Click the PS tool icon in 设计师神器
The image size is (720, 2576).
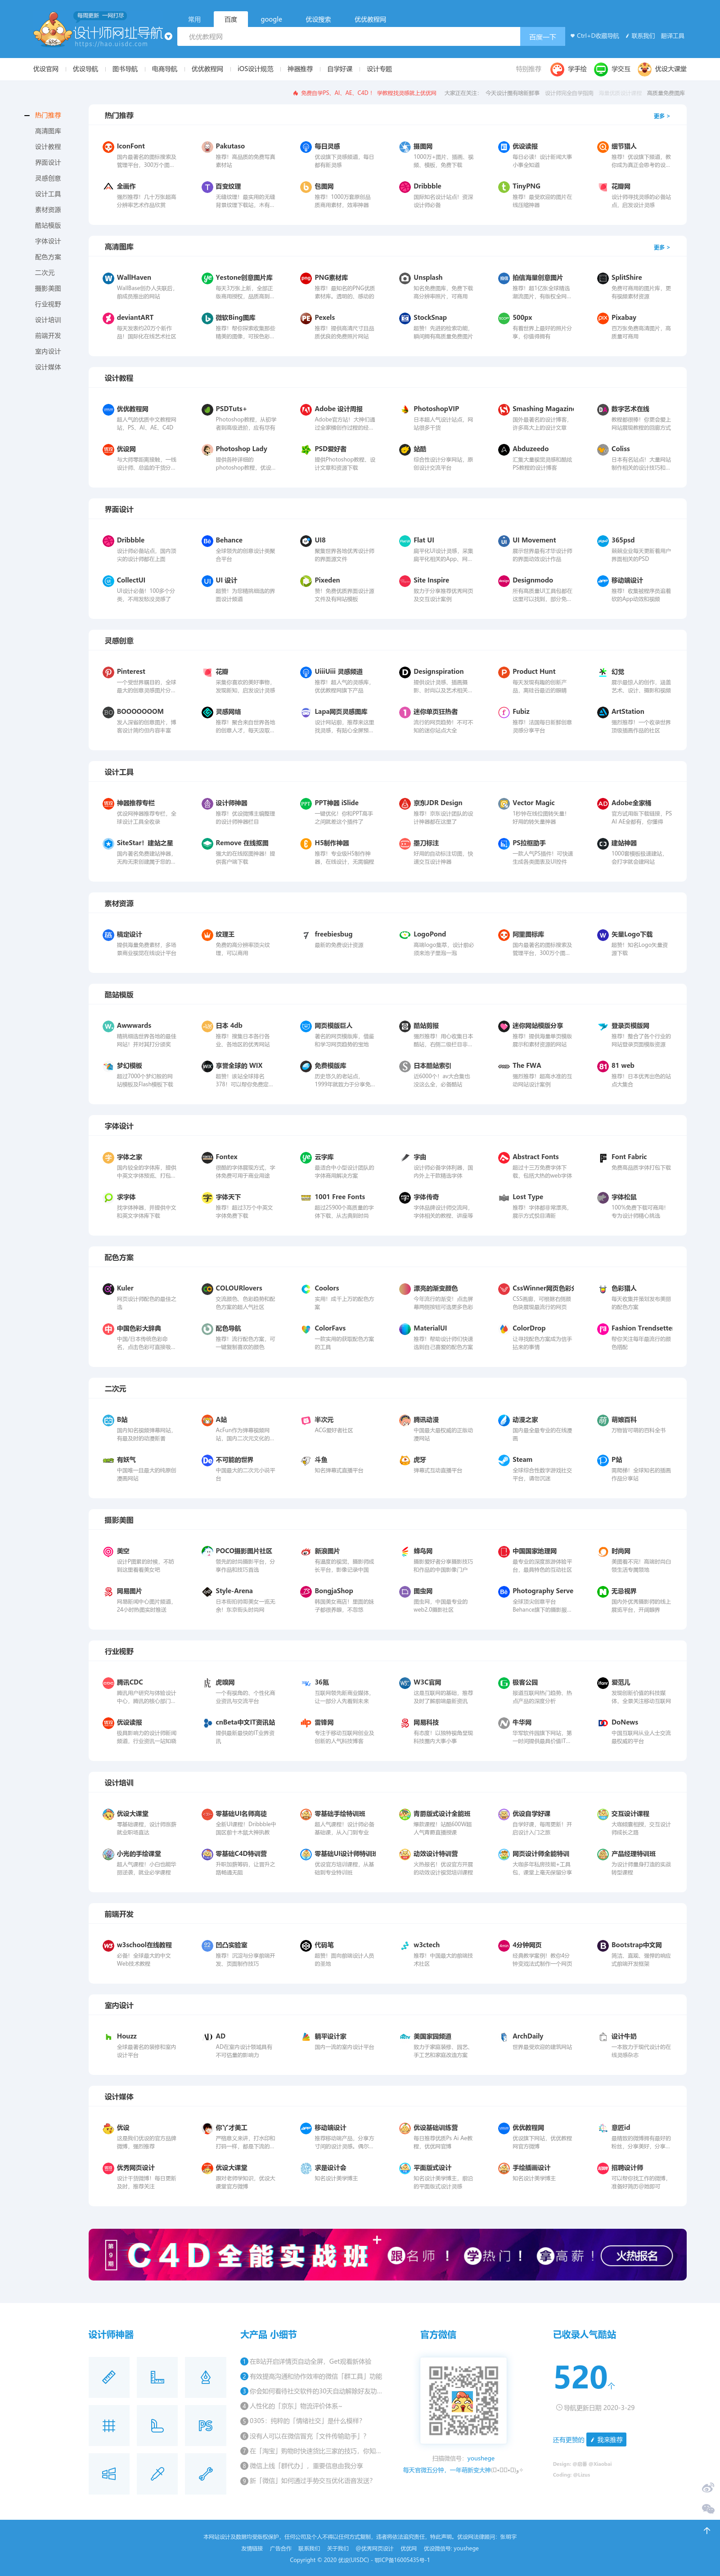[205, 2425]
